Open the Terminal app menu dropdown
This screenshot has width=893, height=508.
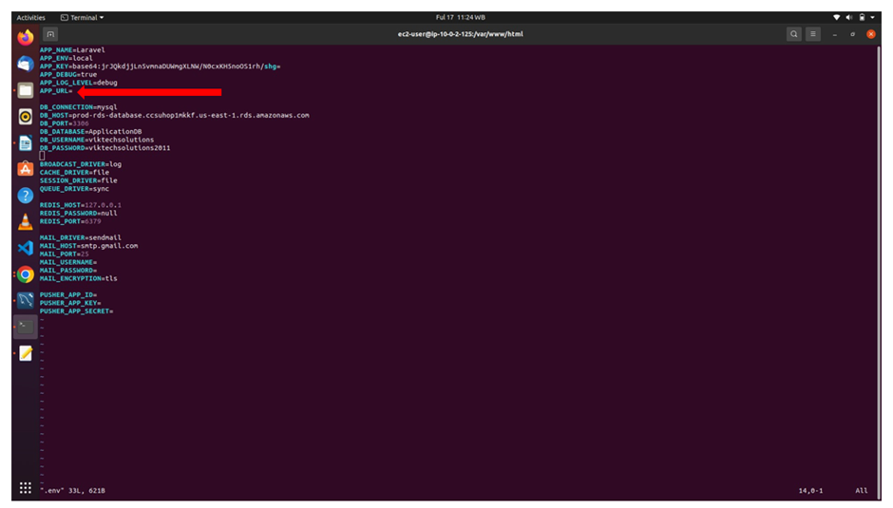pyautogui.click(x=83, y=18)
